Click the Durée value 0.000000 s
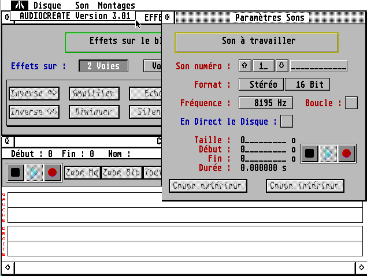367x276 pixels. pos(264,167)
